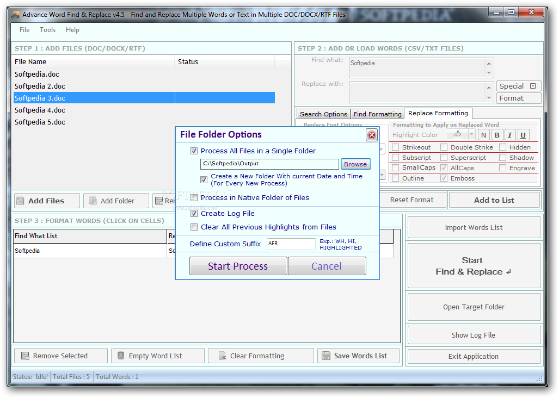Toggle Underline formatting U button
Screen dimensions: 559x398
523,135
